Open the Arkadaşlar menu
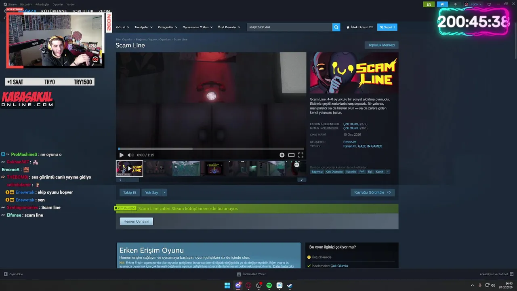The image size is (517, 291). (42, 4)
